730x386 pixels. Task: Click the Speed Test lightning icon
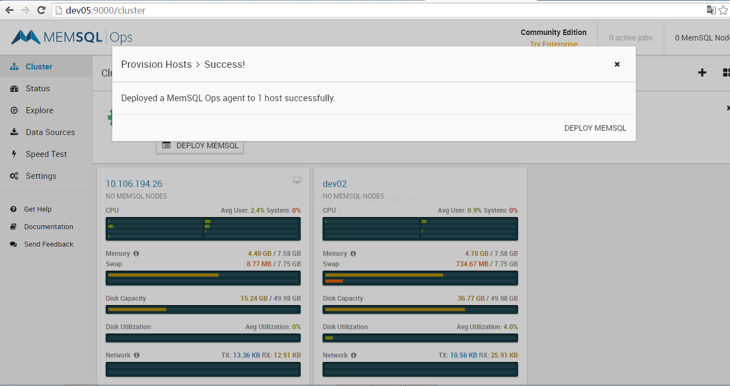[x=14, y=154]
